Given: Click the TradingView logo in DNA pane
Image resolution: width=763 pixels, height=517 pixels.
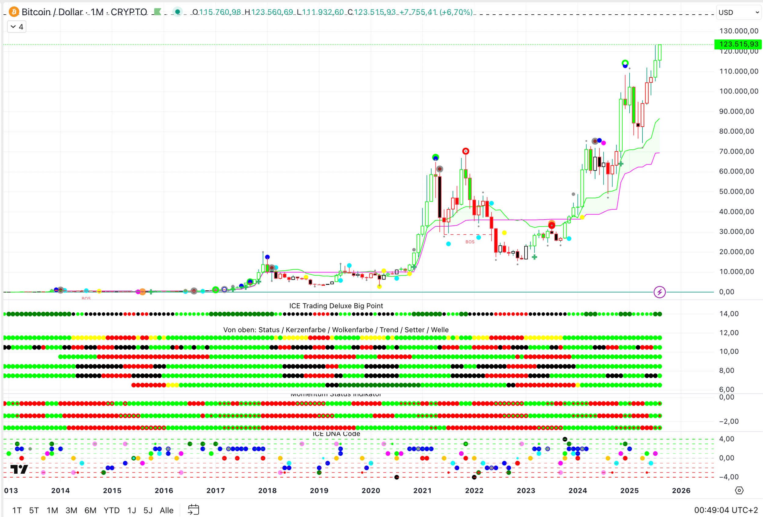Looking at the screenshot, I should (x=19, y=469).
